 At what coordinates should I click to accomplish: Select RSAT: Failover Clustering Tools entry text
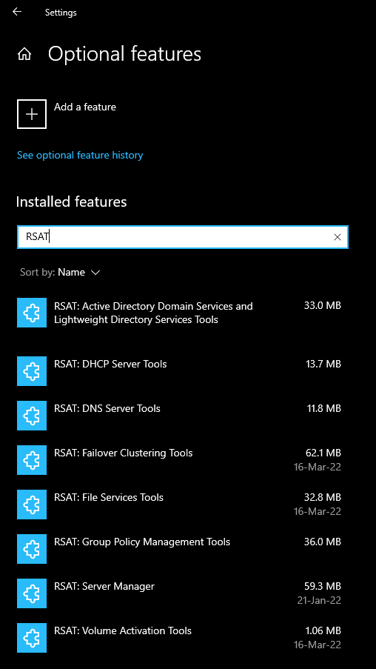click(123, 453)
